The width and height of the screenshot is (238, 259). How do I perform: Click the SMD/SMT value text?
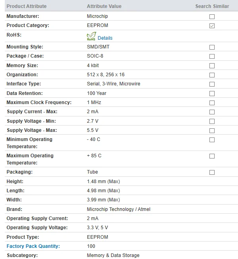pos(98,47)
